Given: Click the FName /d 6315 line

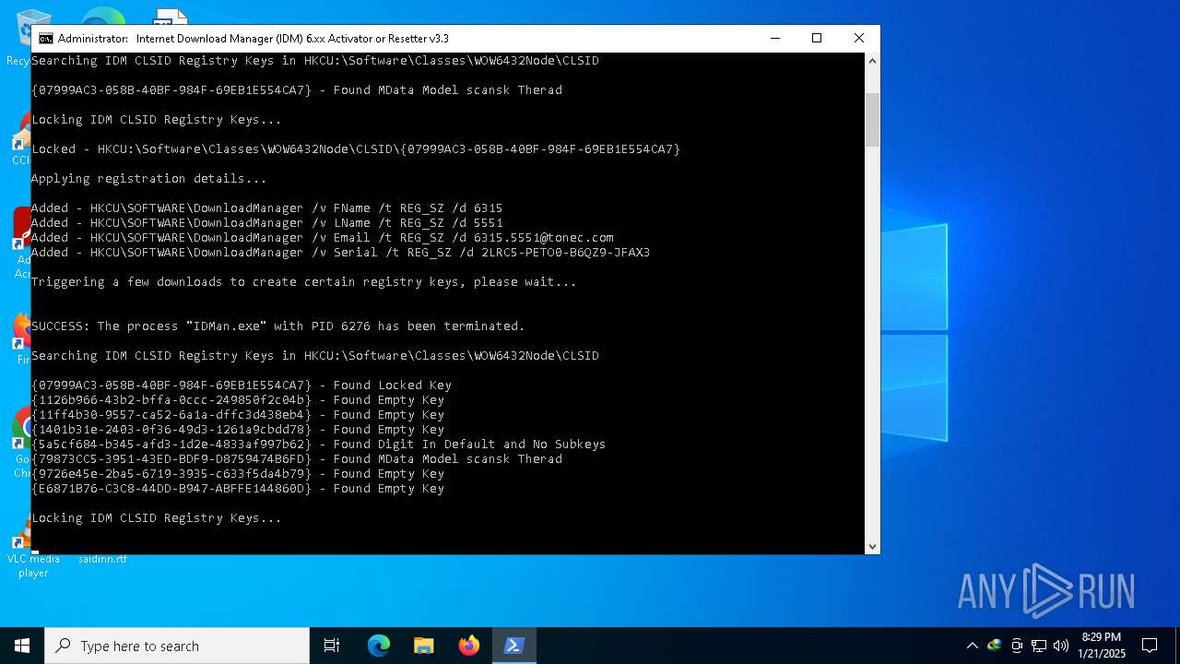Looking at the screenshot, I should 266,208.
